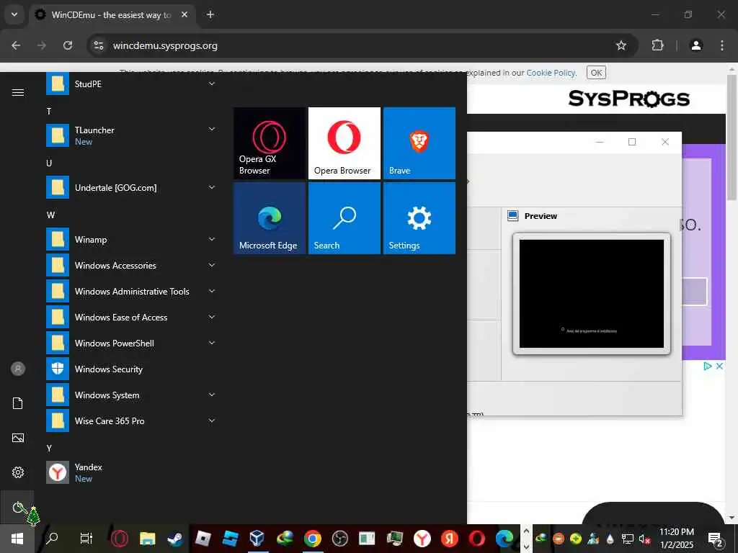Image resolution: width=738 pixels, height=553 pixels.
Task: Launch the Opera Browser tile
Action: (344, 143)
